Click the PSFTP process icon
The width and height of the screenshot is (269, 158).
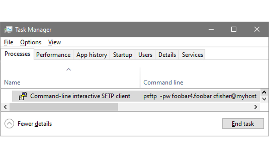(23, 96)
